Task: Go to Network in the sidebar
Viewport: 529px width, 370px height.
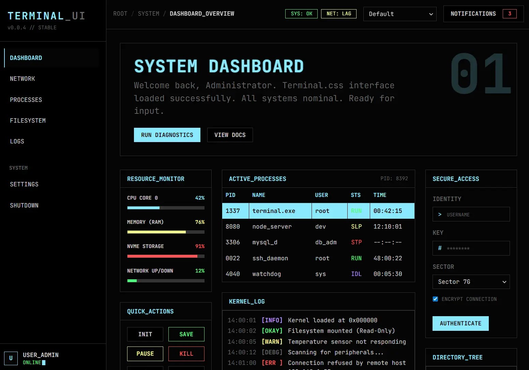Action: [x=51, y=79]
